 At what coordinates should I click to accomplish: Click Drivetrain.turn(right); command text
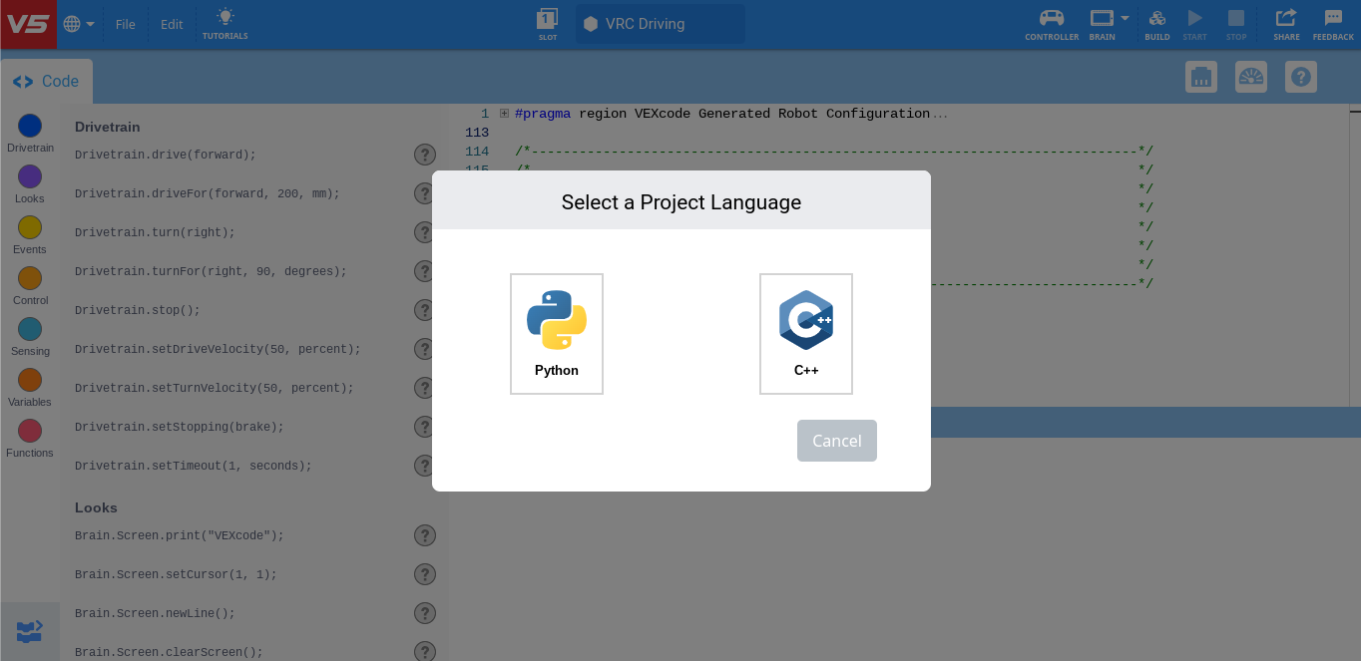[x=155, y=232]
